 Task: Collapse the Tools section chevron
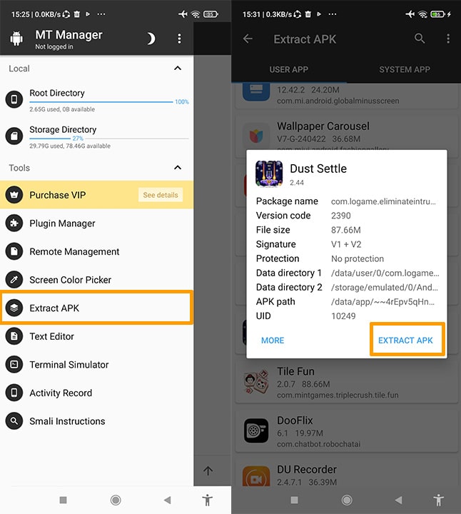point(178,168)
